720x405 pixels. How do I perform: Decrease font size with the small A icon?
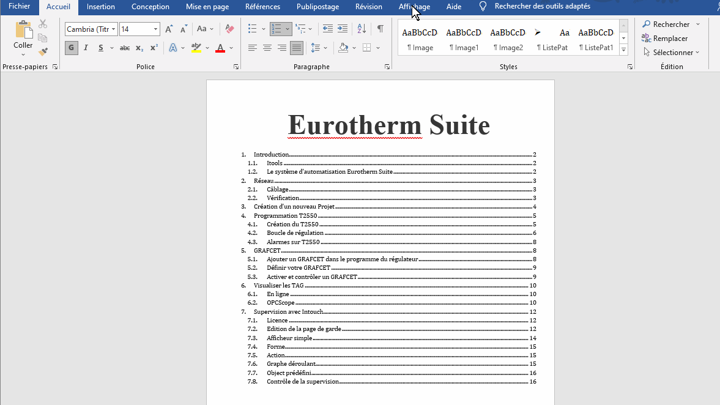pyautogui.click(x=184, y=29)
